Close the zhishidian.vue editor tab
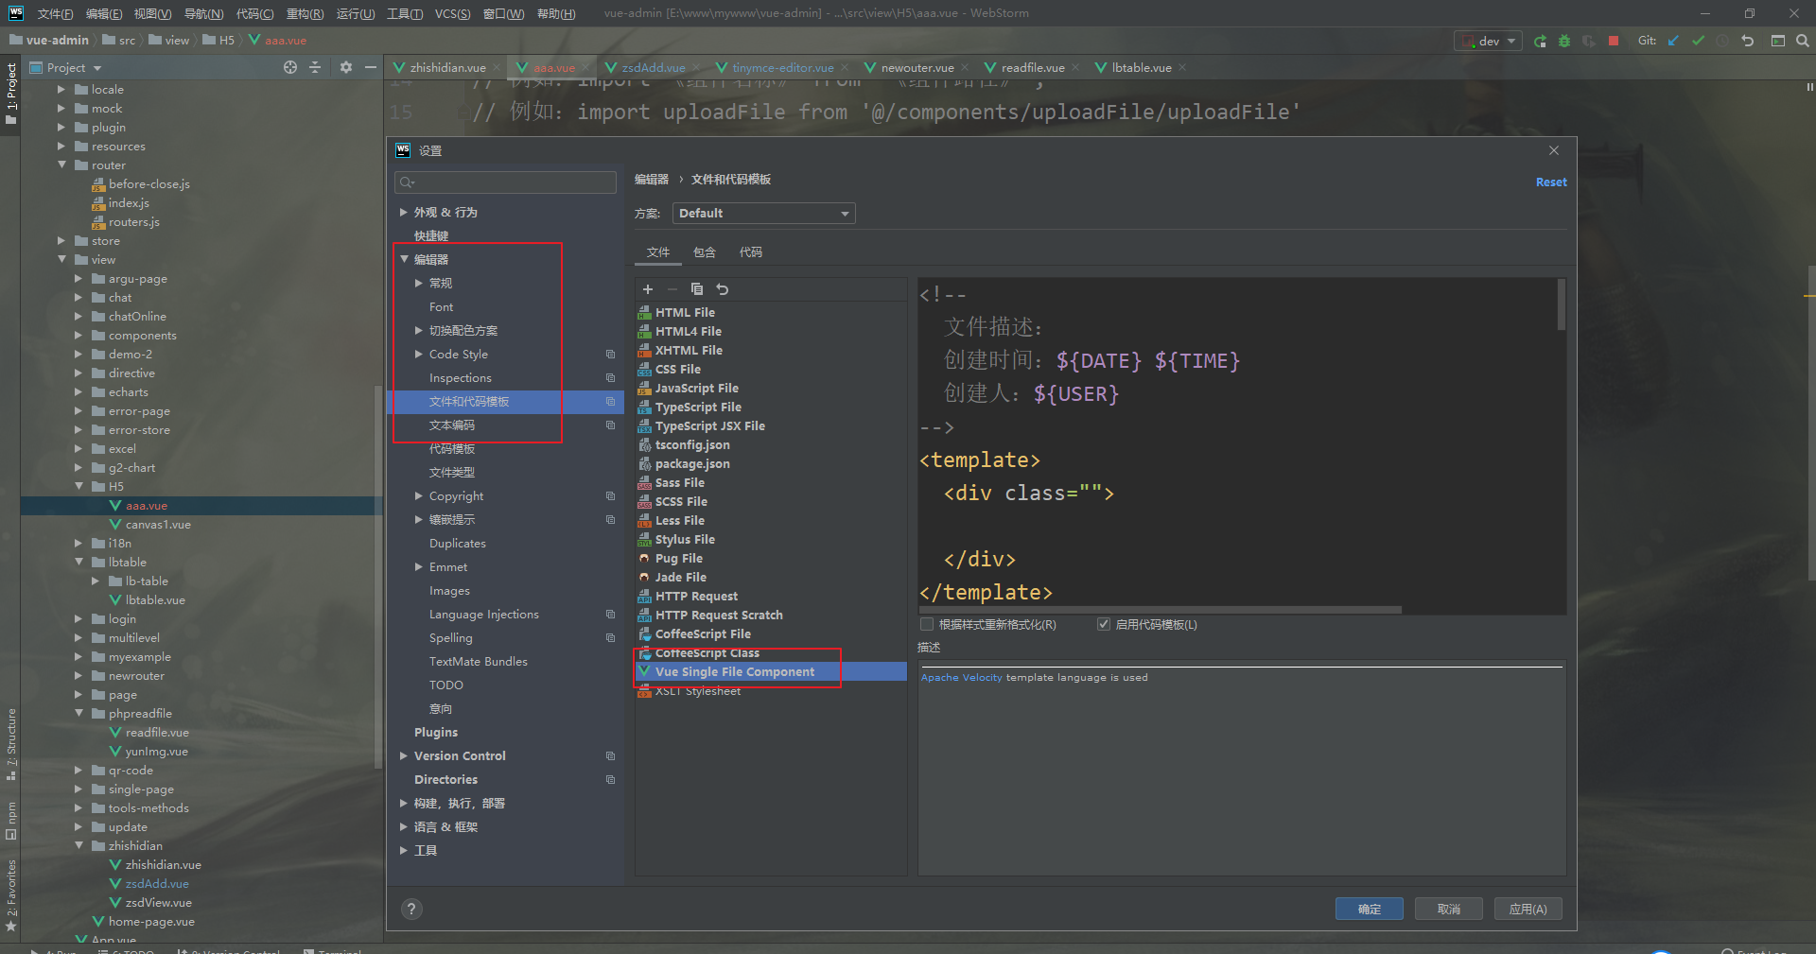 497,67
